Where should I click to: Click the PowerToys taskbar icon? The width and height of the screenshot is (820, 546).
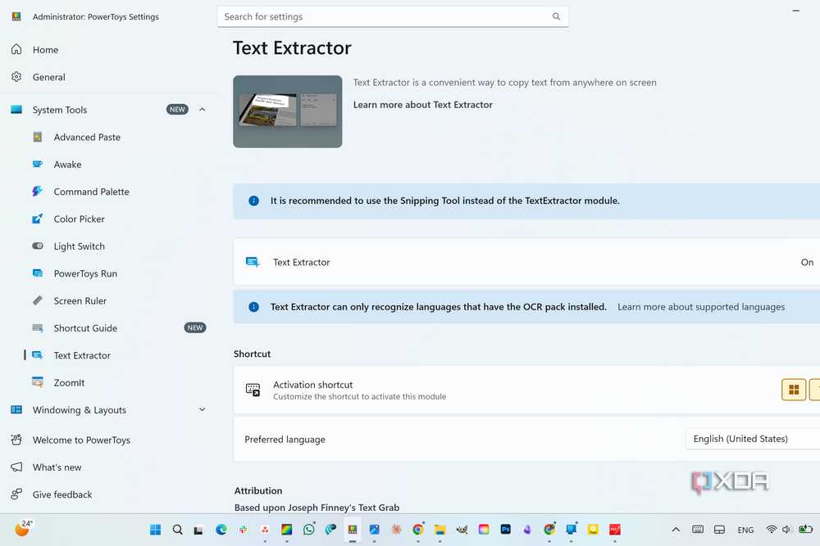pos(352,530)
